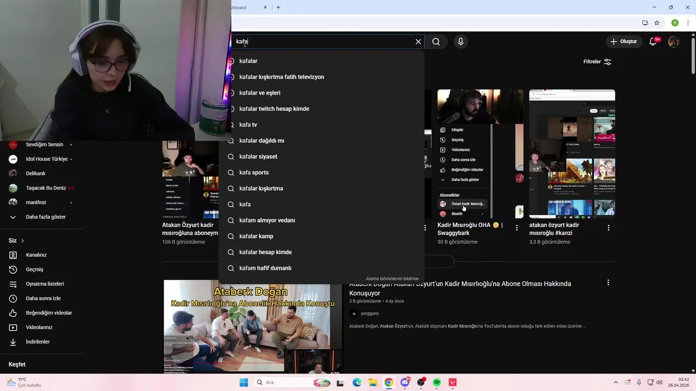The image size is (696, 391).
Task: Open the Chrome three-dot menu
Action: 688,23
